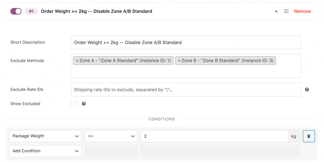Focus the Short Description text field
The height and width of the screenshot is (162, 324).
coord(186,42)
